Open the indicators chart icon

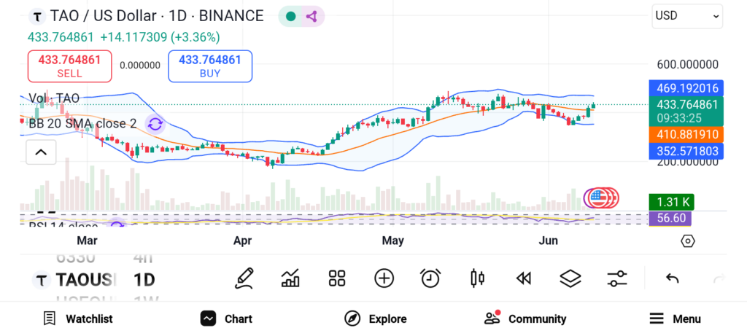tap(290, 278)
